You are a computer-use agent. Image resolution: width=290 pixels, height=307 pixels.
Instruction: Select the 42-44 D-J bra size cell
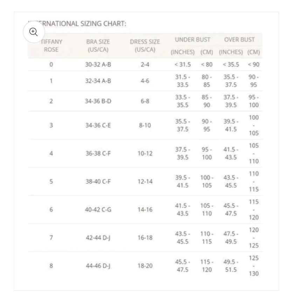coord(98,238)
